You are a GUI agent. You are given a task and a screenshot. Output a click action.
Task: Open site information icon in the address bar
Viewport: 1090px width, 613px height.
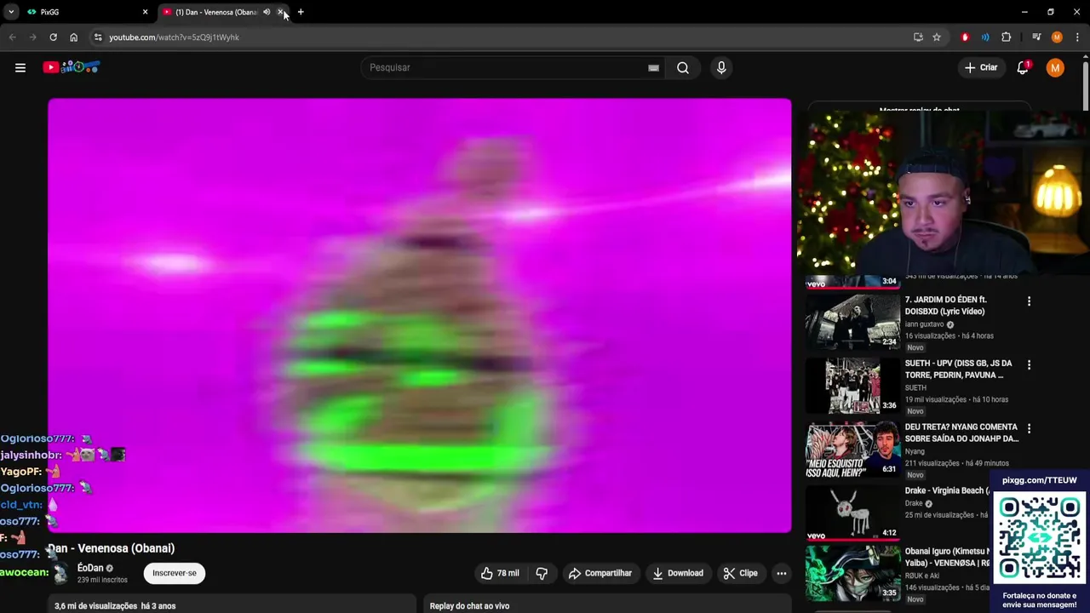pyautogui.click(x=98, y=37)
